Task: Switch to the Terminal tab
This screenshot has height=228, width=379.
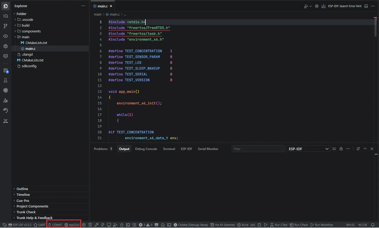Action: pos(169,149)
